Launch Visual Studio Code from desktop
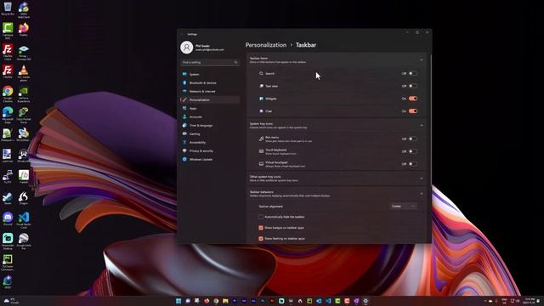The image size is (544, 306). pyautogui.click(x=23, y=220)
